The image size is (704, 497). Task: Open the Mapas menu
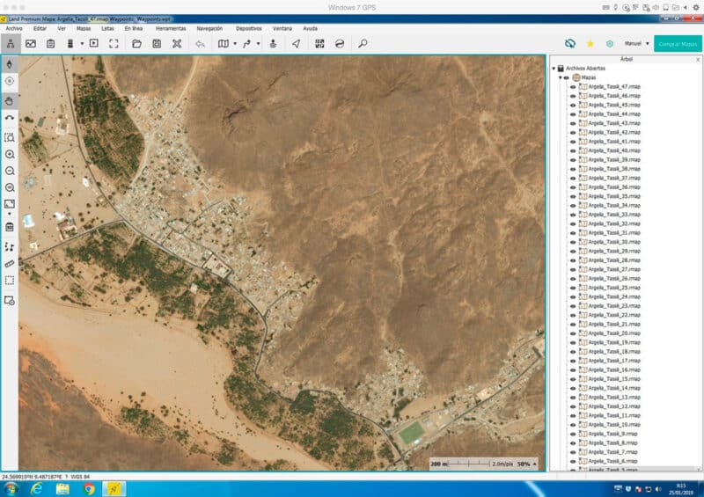pos(84,28)
